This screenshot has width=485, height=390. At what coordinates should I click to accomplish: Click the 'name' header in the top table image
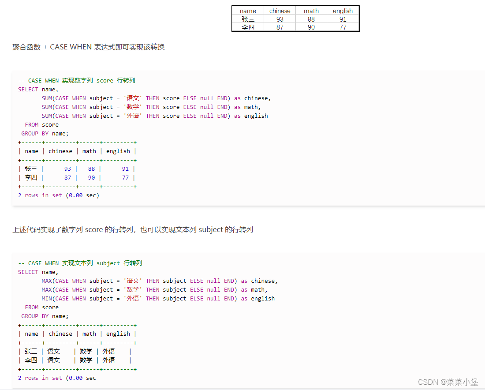coord(248,11)
